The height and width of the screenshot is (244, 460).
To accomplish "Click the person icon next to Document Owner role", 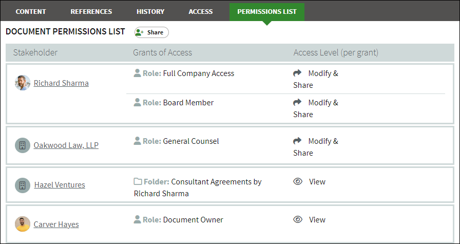I will pyautogui.click(x=137, y=219).
